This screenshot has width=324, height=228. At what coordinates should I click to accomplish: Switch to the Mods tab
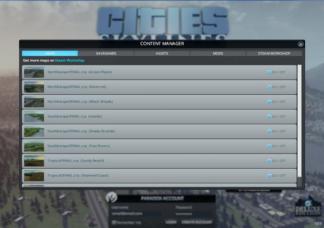click(x=218, y=53)
